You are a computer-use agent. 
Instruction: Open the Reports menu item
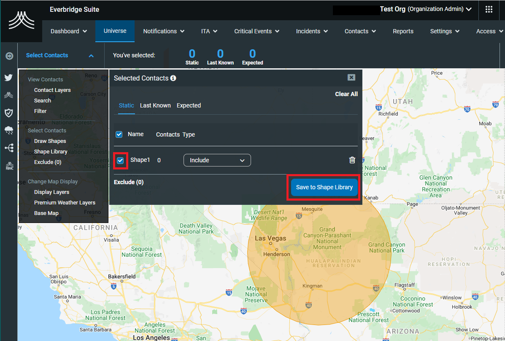click(x=403, y=31)
